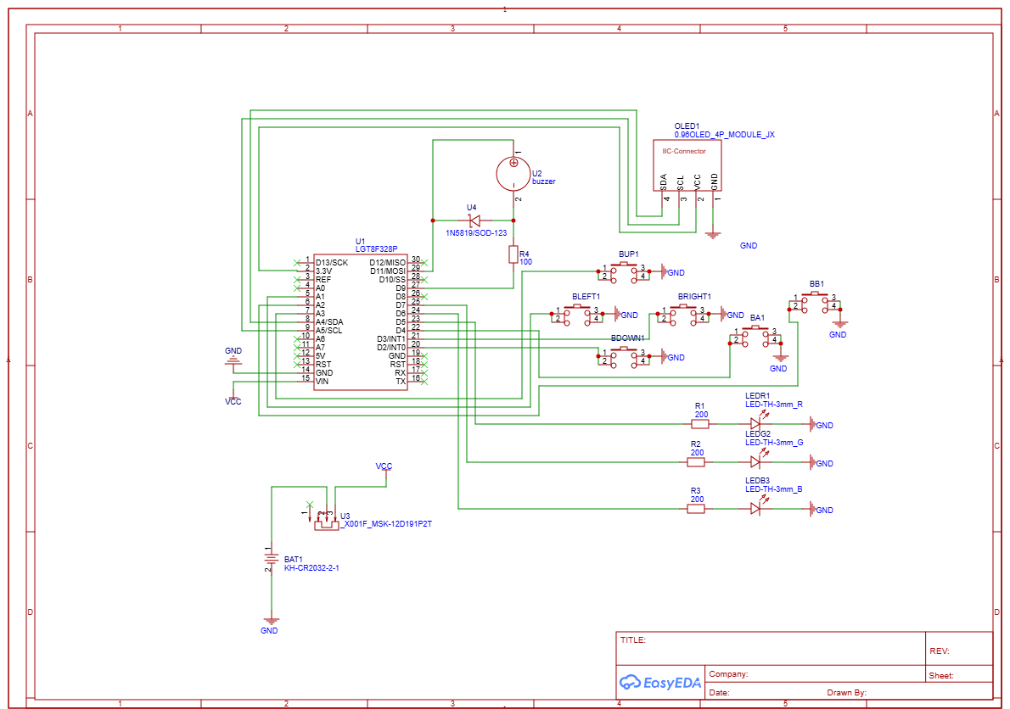The height and width of the screenshot is (709, 1010).
Task: Select the LEDR1 red LED symbol
Action: coord(757,422)
